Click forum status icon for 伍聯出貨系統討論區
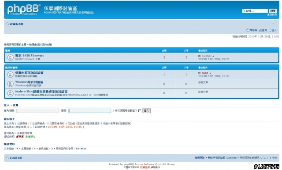 pos(11,74)
